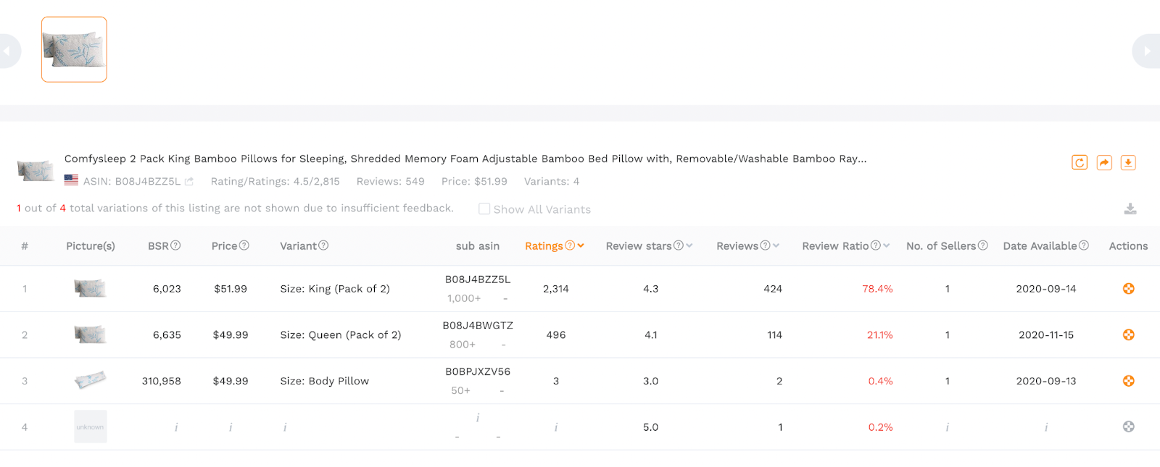This screenshot has width=1160, height=467.
Task: Click sub asin B08J4BZZ5L
Action: (x=478, y=279)
